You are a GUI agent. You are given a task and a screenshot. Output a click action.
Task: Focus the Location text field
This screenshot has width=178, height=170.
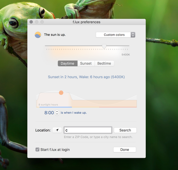[88, 130]
